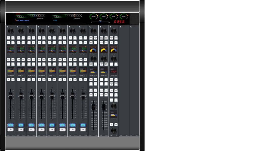Switch OFF the fourth channel strip
Screen dimensions: 253x151
point(41,130)
